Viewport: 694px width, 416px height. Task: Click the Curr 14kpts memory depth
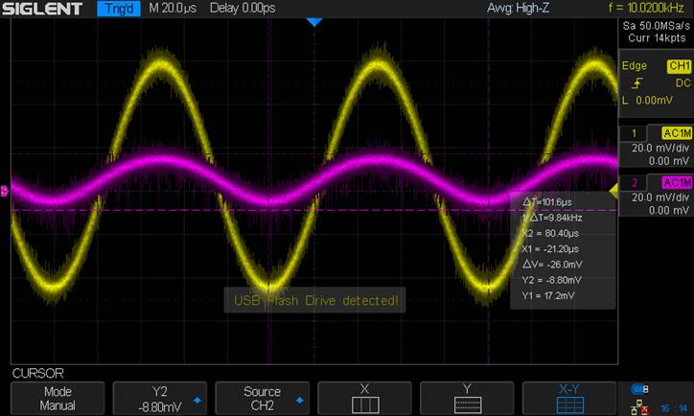657,38
